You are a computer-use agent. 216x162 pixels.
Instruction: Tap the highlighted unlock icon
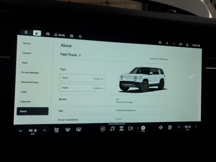click(x=37, y=33)
